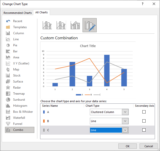Viewport: 160px width, 151px height.
Task: Enable Secondary Axis for series B
Action: 144,121
